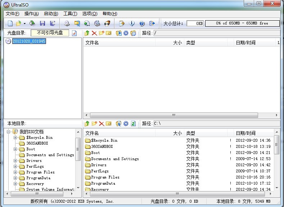Screen dimensions: 284x207
Task: Open the 启动(B) menu
Action: tap(51, 14)
